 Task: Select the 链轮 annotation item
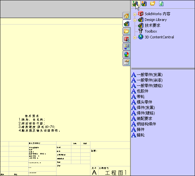138,135
